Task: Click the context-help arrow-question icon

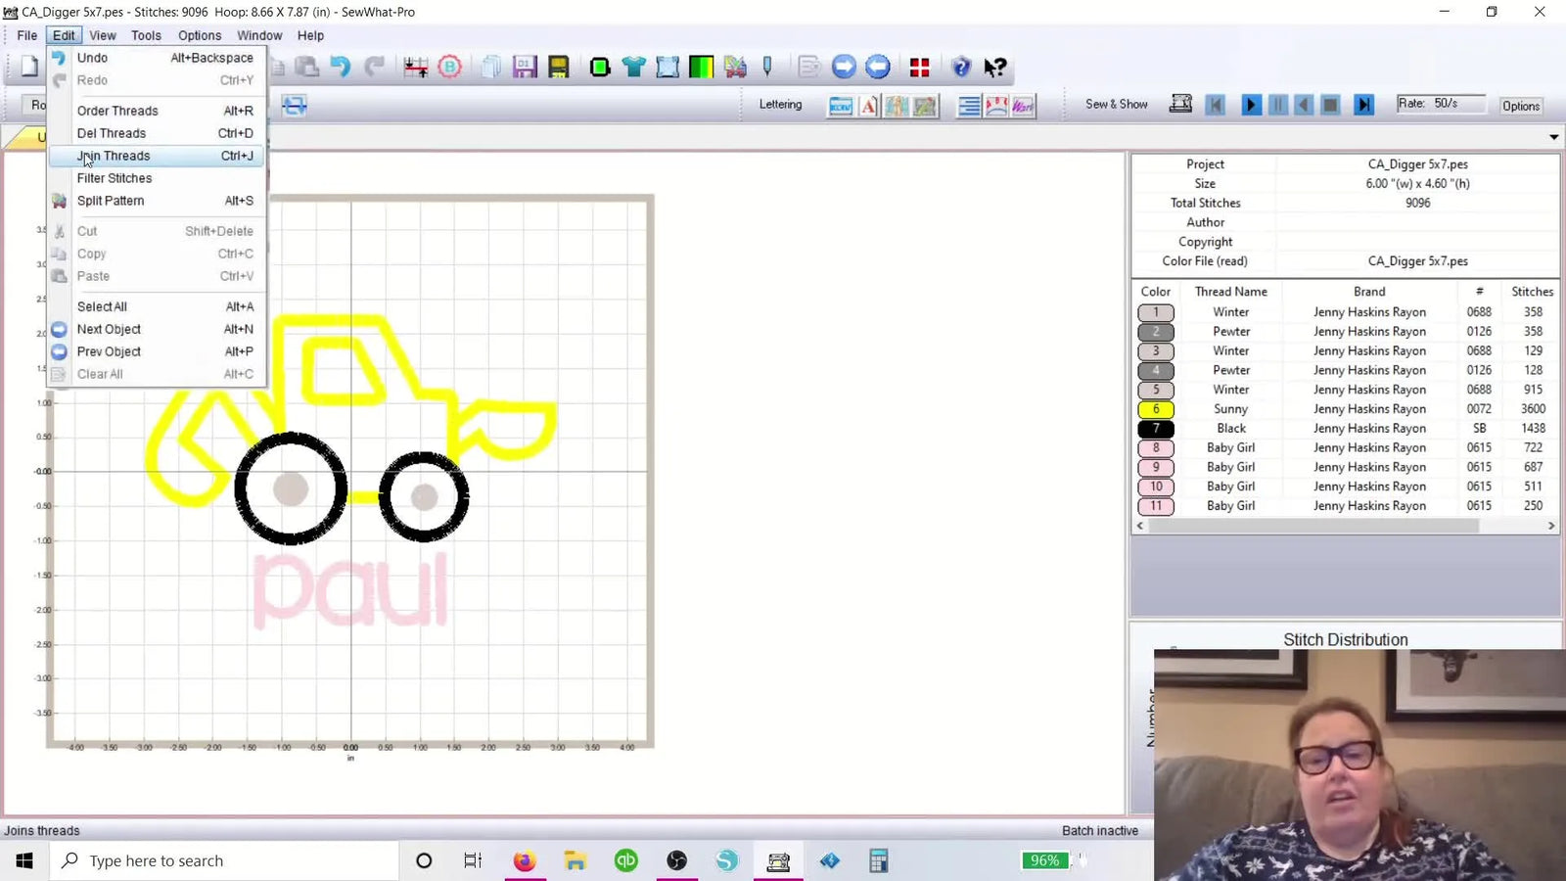Action: point(994,67)
